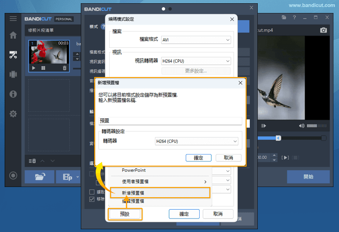The image size is (339, 232).
Task: Click 取消 in 編碼模式設定 dialog
Action: pyautogui.click(x=218, y=214)
